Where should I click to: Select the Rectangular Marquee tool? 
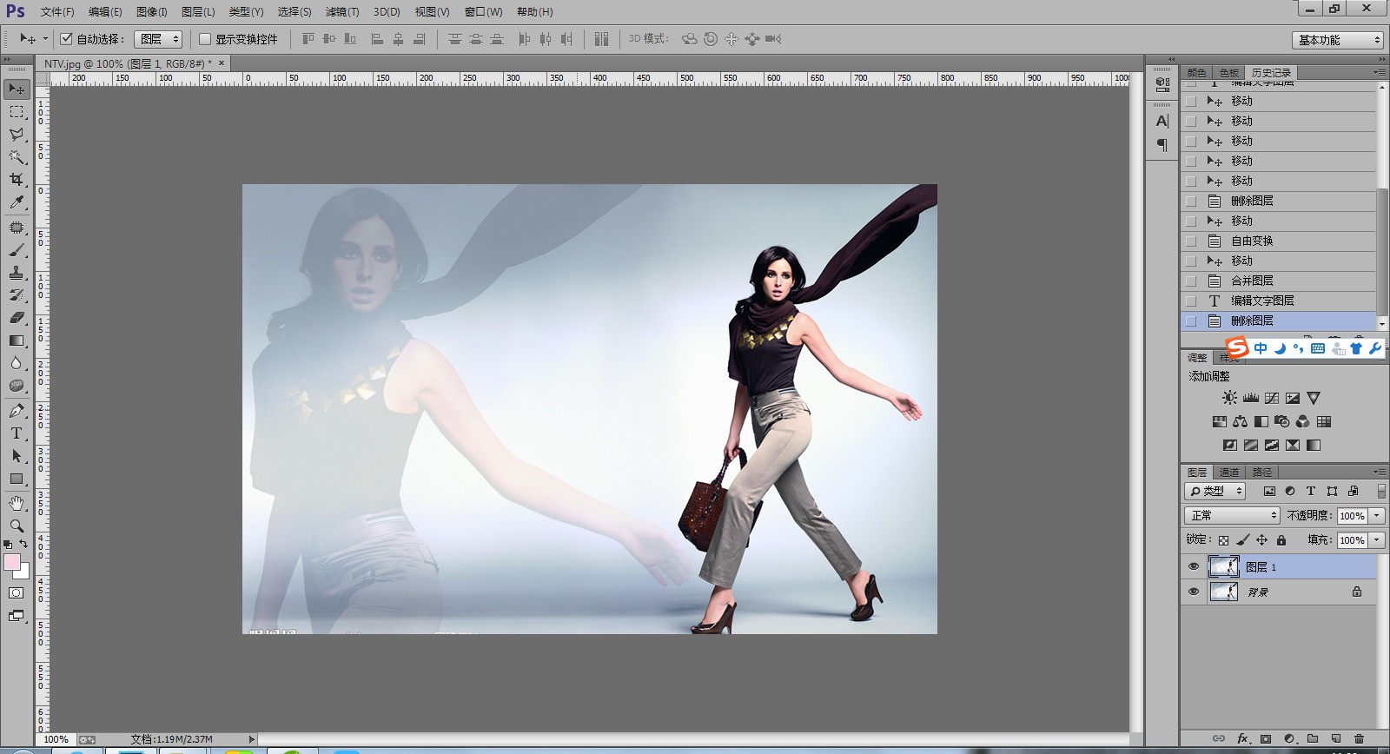pos(17,111)
